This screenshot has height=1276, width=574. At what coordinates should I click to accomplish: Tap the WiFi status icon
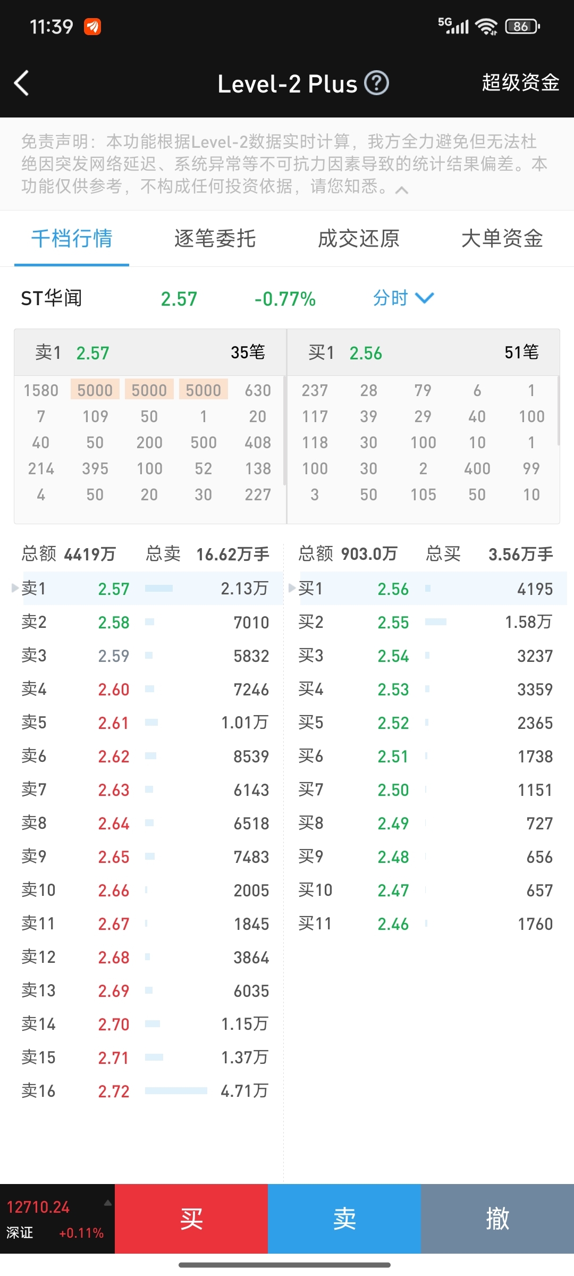click(486, 26)
